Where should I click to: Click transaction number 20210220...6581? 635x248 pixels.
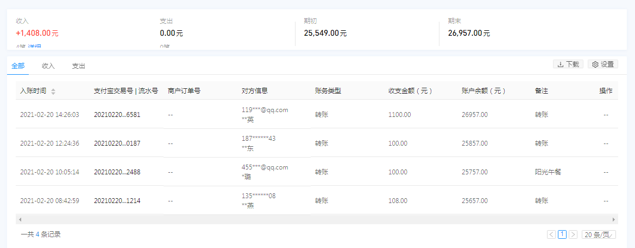tap(117, 115)
